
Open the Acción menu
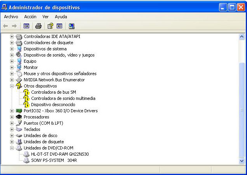coord(30,17)
